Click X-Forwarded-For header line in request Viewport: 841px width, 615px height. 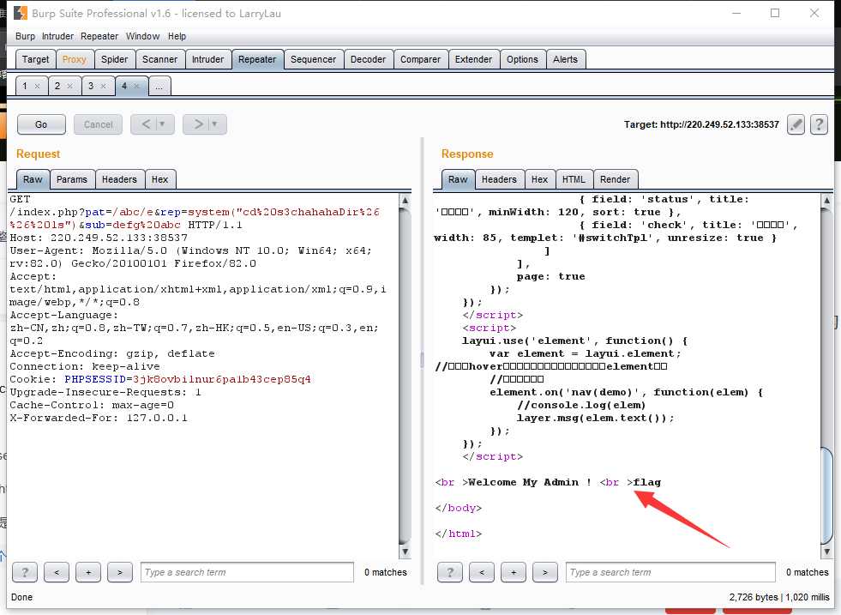click(99, 418)
